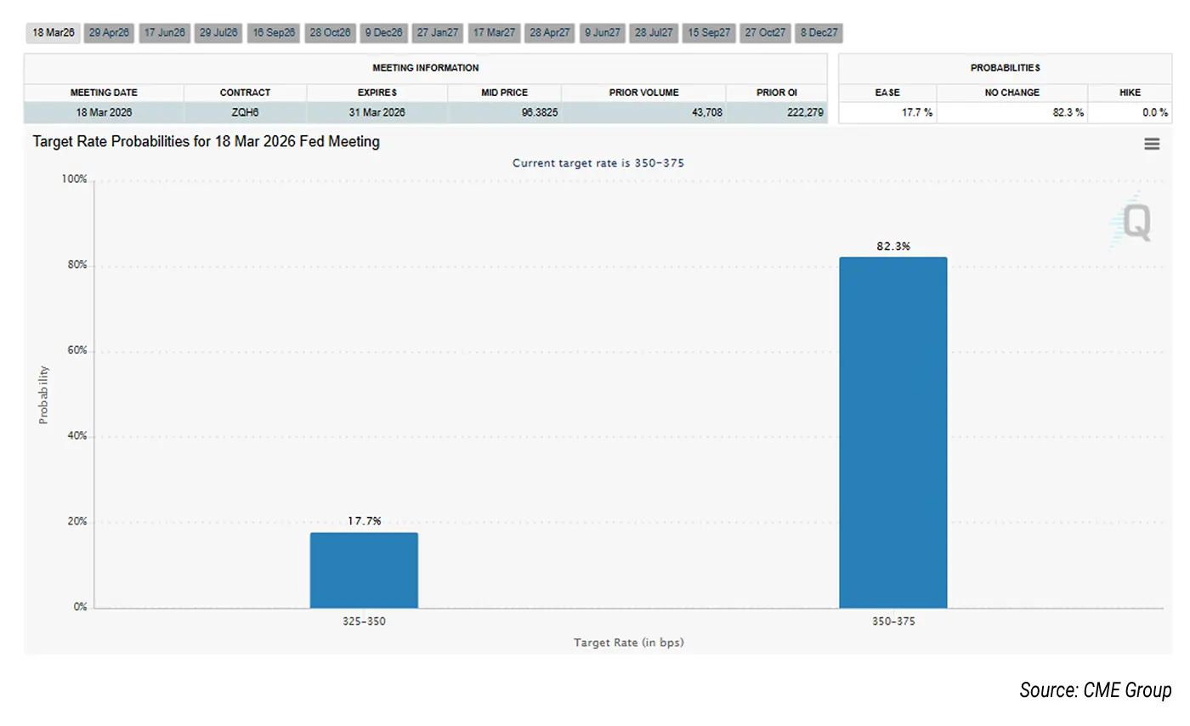Click the ZQH6 contract cell

[x=245, y=112]
